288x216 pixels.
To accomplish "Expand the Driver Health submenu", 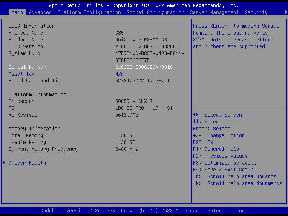I will (27, 163).
